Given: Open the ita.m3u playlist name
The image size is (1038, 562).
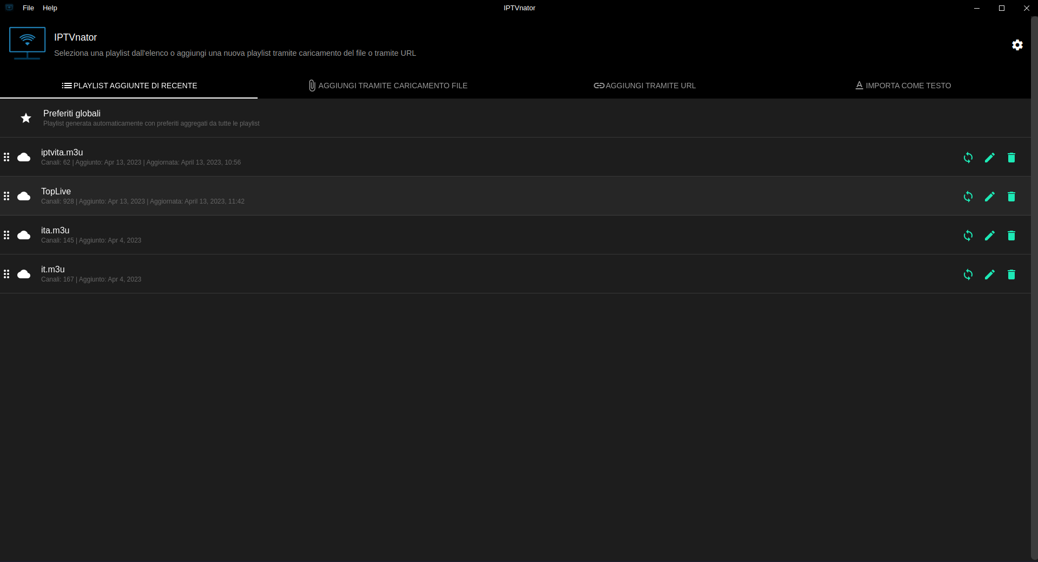Looking at the screenshot, I should pyautogui.click(x=55, y=231).
